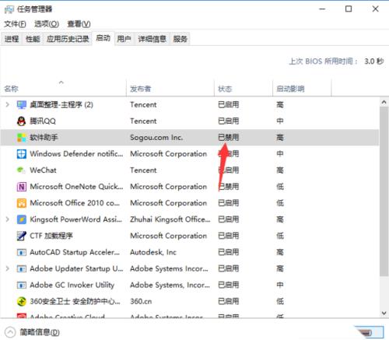
Task: Click the AutoCAD Startup Accelerator icon
Action: click(21, 252)
